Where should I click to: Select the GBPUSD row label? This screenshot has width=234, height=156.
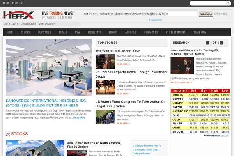178,99
